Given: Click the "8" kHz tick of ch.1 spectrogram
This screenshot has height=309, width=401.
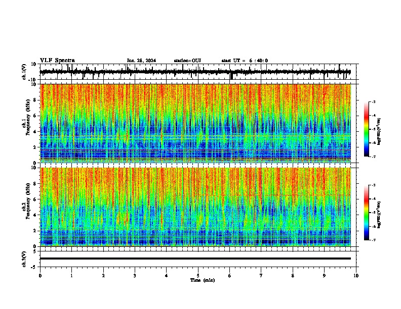Looking at the screenshot, I should pyautogui.click(x=35, y=100).
